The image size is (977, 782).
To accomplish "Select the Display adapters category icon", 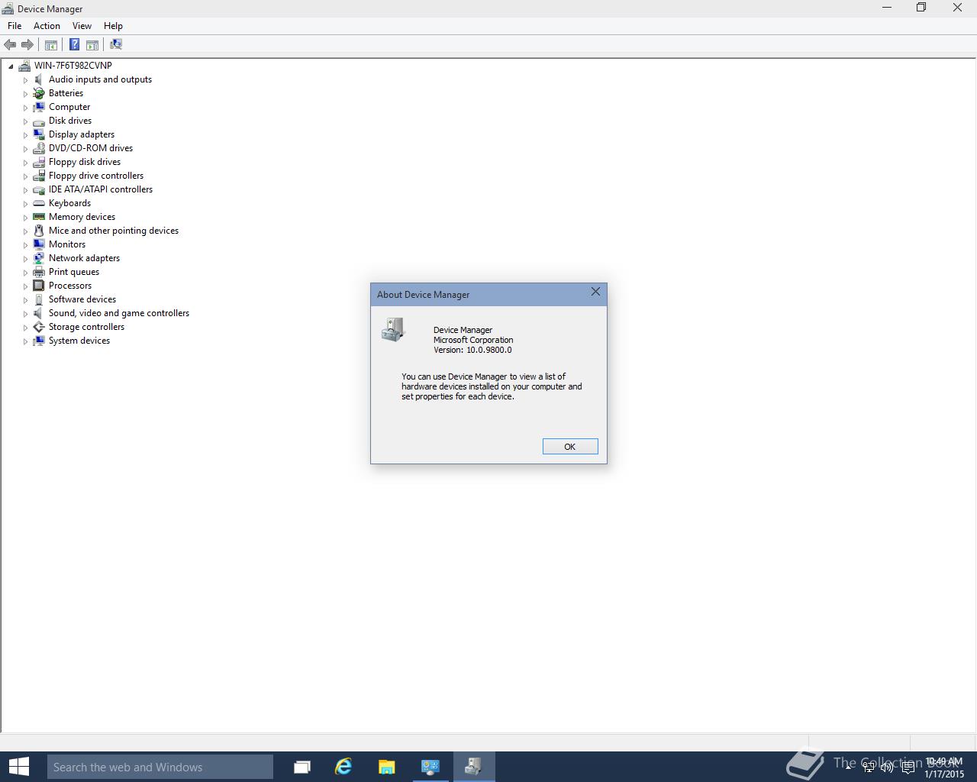I will [x=39, y=134].
